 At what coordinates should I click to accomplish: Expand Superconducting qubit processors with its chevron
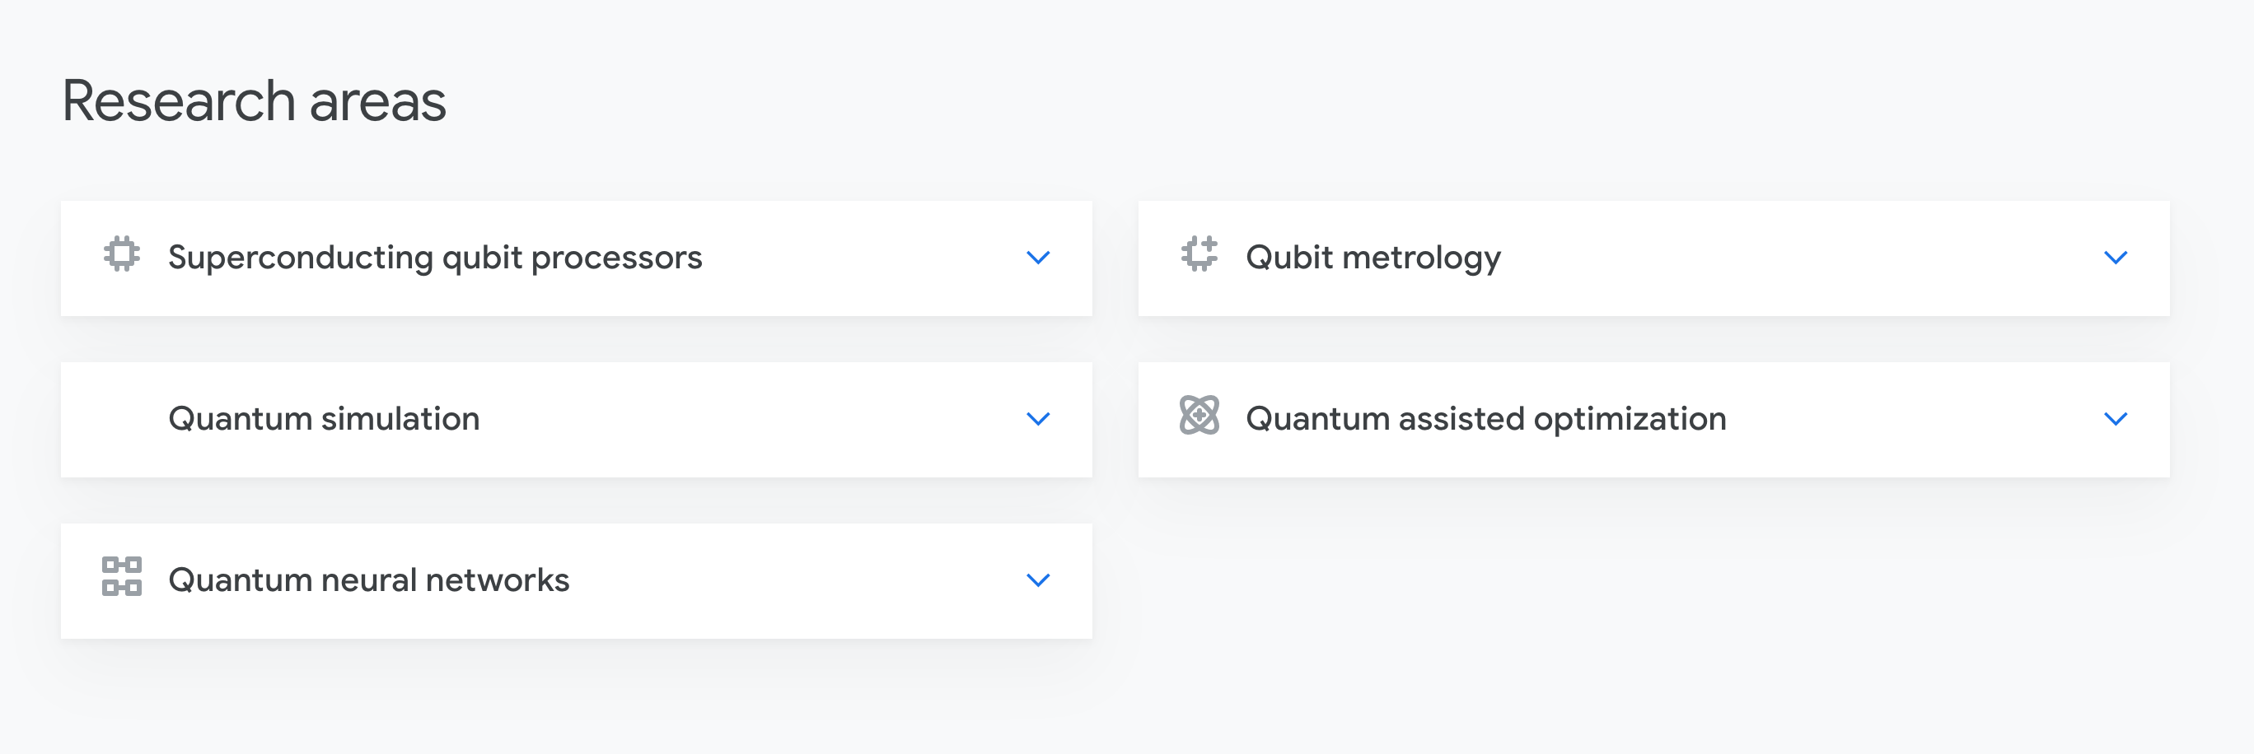point(1038,258)
